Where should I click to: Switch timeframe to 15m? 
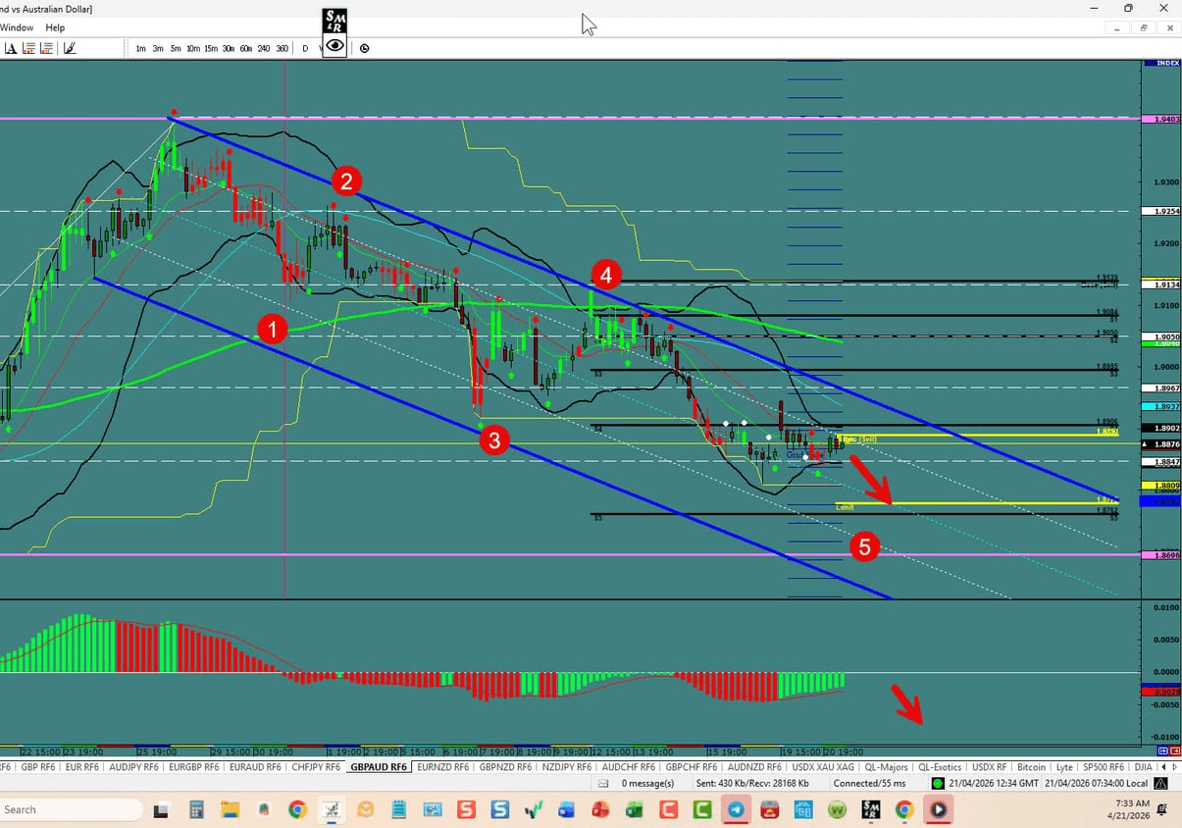[x=209, y=48]
